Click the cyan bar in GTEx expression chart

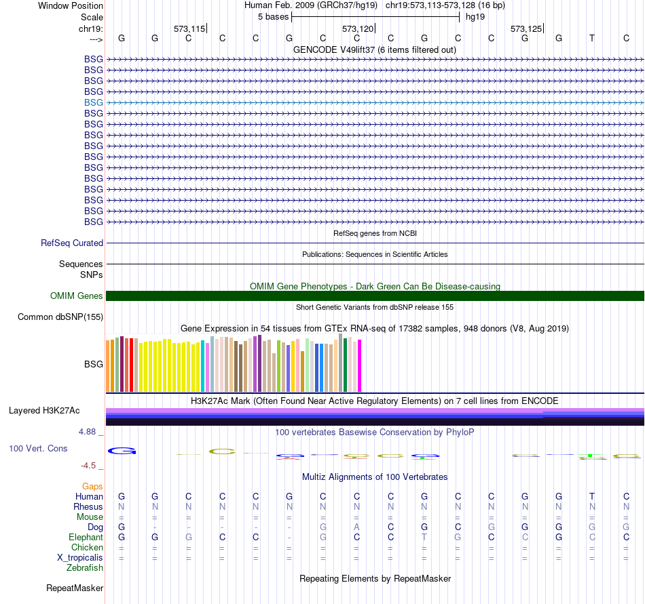point(203,366)
